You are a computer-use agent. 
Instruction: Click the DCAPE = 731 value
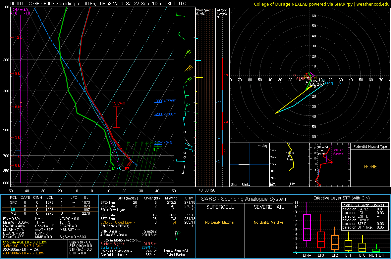(x=14, y=233)
